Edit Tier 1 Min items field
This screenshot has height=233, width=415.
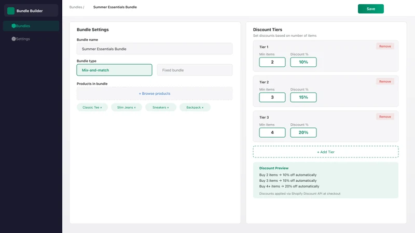click(272, 62)
